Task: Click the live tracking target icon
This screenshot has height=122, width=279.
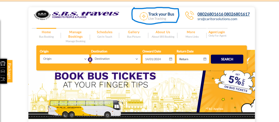Action: tap(143, 16)
